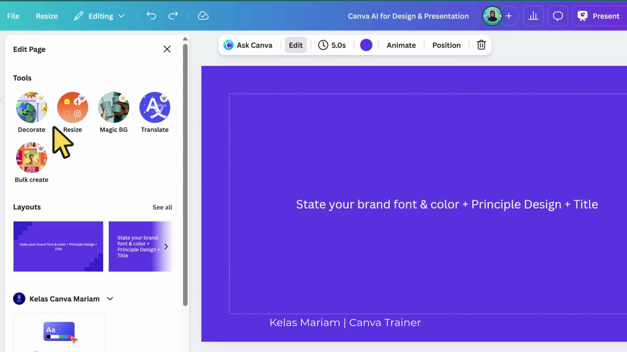Open the Resize menu in top bar
Image resolution: width=627 pixels, height=352 pixels.
[x=47, y=16]
